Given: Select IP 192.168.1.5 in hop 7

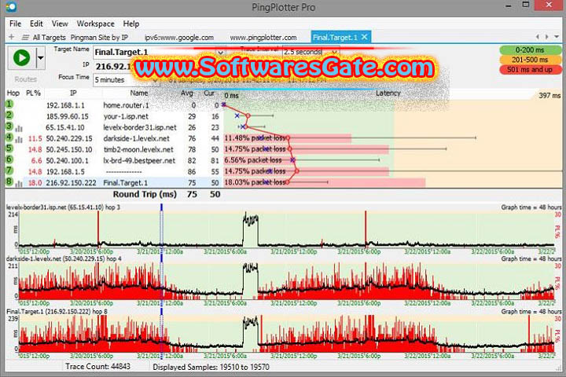Looking at the screenshot, I should (x=65, y=172).
